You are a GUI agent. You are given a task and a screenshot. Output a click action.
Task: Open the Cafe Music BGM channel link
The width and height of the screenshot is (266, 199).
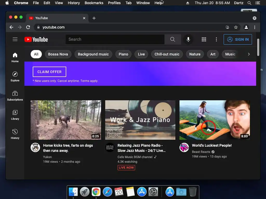135,157
